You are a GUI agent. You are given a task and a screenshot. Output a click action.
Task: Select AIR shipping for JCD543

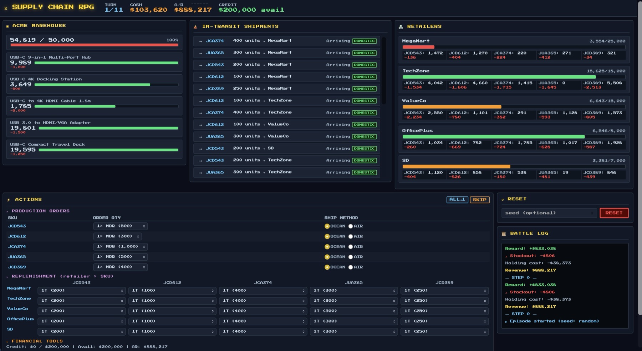point(351,226)
